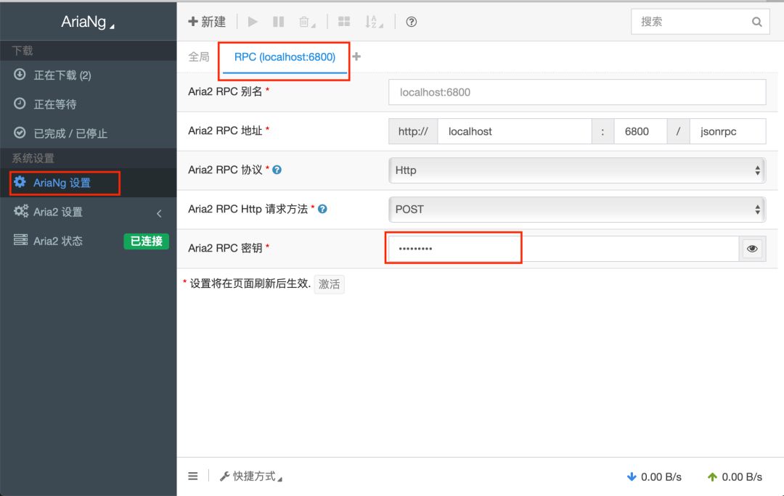Click the New (新建) task button
784x496 pixels.
207,22
